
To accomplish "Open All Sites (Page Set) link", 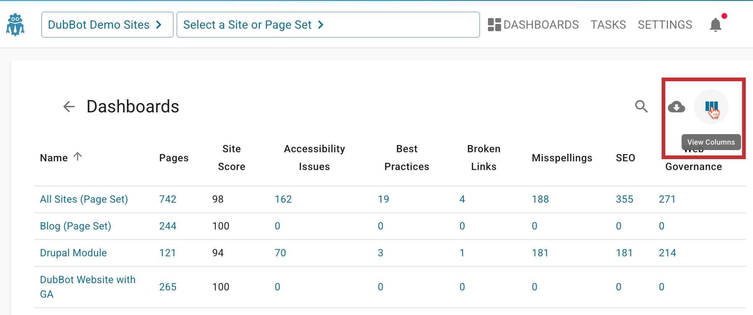I will tap(84, 199).
